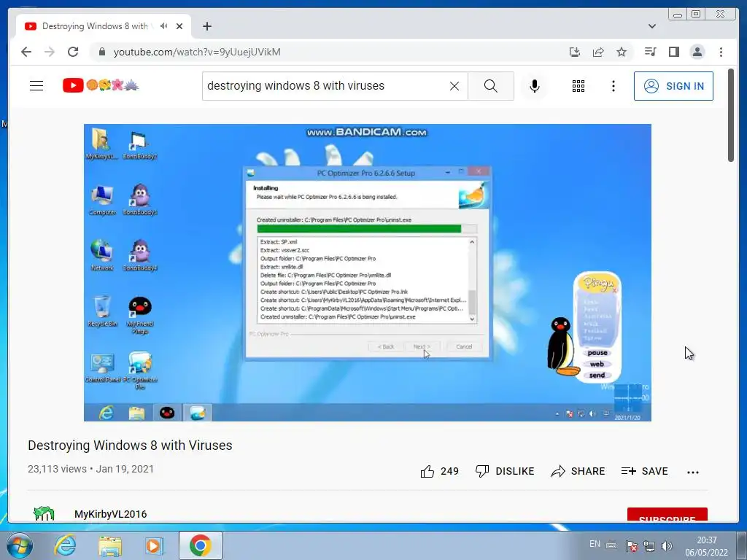Open the Windows Start menu
The height and width of the screenshot is (560, 747).
pos(20,545)
